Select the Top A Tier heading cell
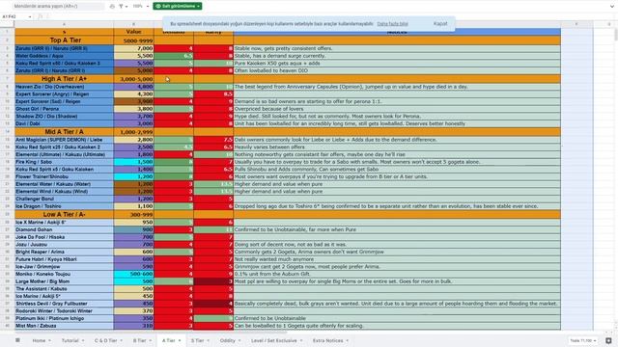This screenshot has height=347, width=618. 65,40
